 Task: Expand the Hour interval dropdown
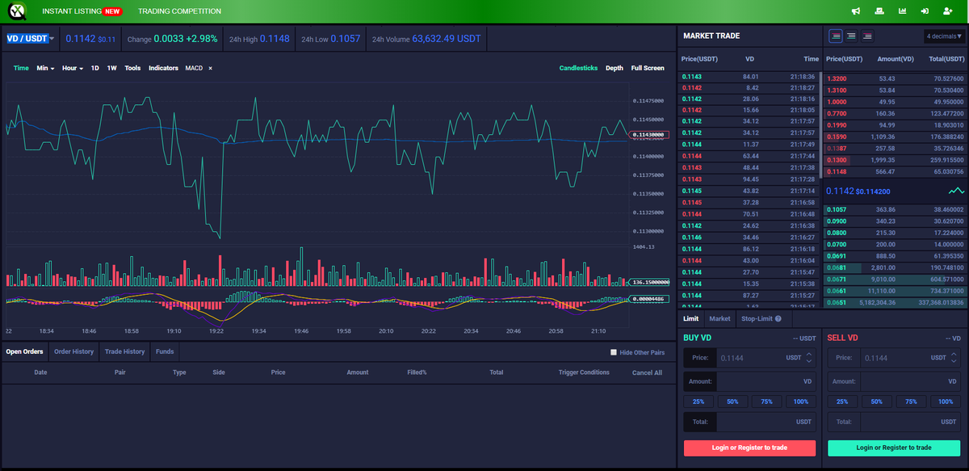pyautogui.click(x=72, y=68)
